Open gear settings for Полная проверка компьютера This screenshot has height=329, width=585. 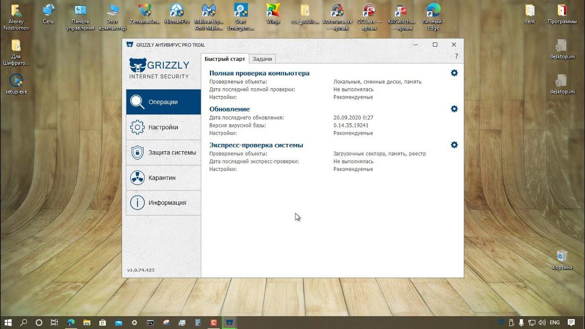tap(454, 73)
